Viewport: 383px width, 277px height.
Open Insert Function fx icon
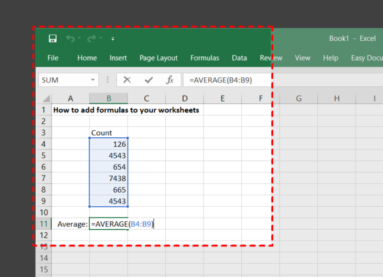(170, 80)
